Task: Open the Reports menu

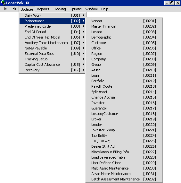Action: pyautogui.click(x=43, y=9)
